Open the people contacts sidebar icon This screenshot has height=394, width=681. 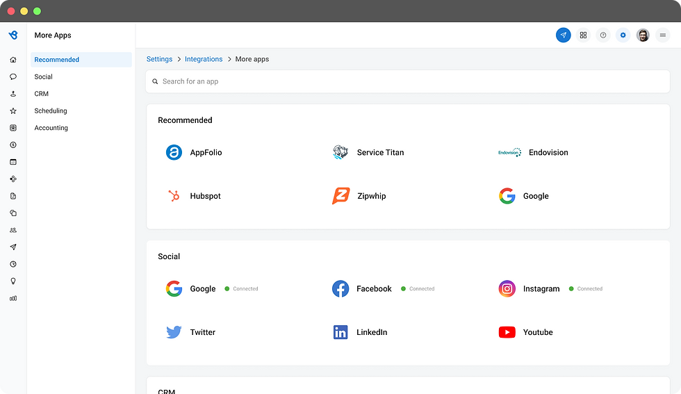tap(13, 230)
